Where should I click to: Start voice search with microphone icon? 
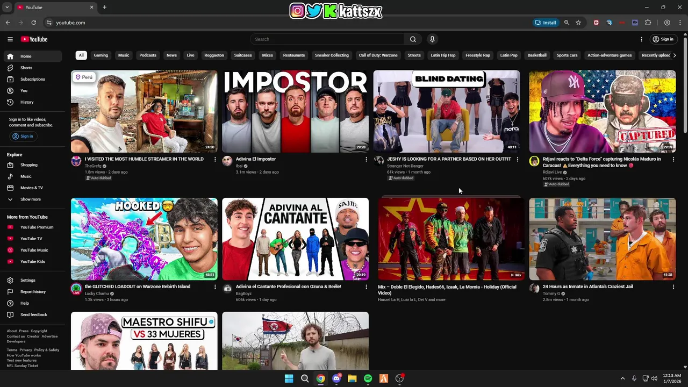(x=432, y=39)
